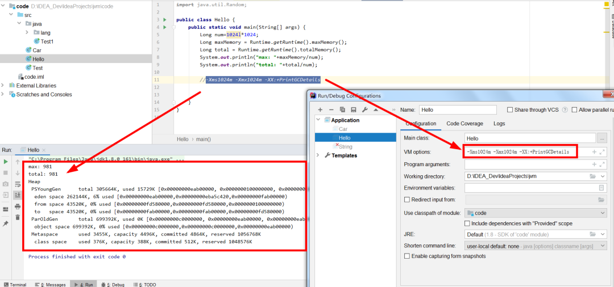Click the Print icon in console toolbar
The image size is (614, 287).
tap(18, 206)
